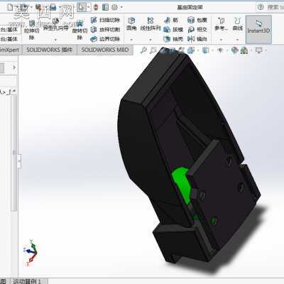Select the 旋转切除 revolved cut tool
Screen dimensions: 284x284
click(x=80, y=31)
